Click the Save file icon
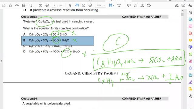 click(4, 5)
